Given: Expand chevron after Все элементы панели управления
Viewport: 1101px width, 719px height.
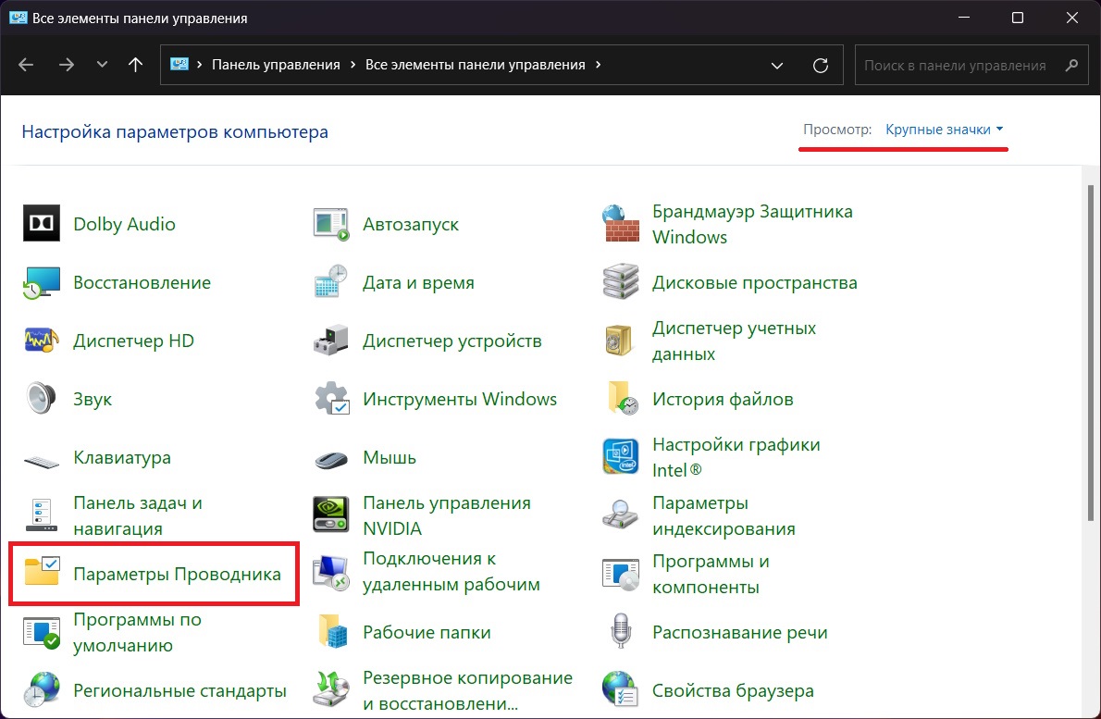Looking at the screenshot, I should 598,65.
